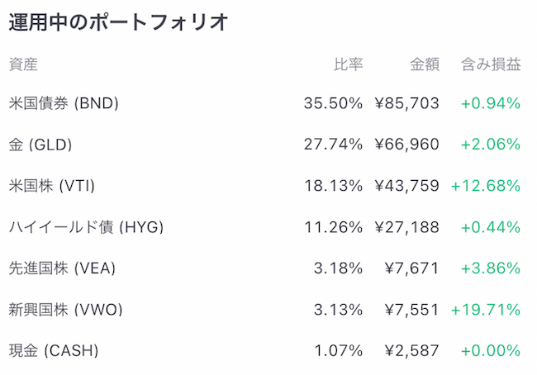Image resolution: width=537 pixels, height=375 pixels.
Task: Select GLD gain value +2.06%
Action: (x=491, y=145)
